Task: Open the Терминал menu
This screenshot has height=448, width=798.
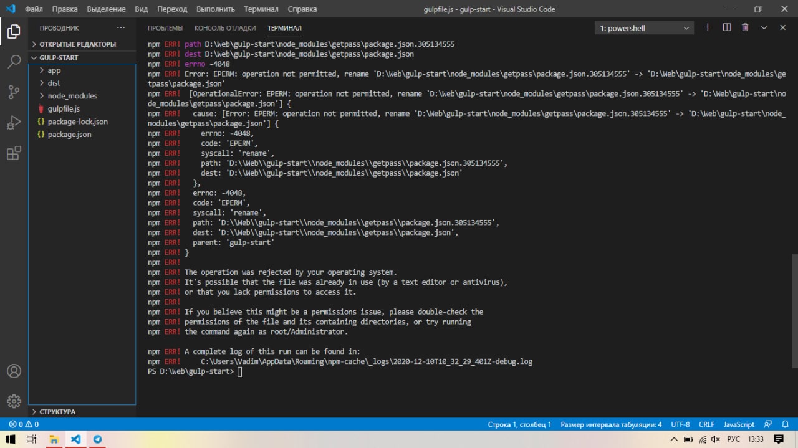Action: pos(261,9)
